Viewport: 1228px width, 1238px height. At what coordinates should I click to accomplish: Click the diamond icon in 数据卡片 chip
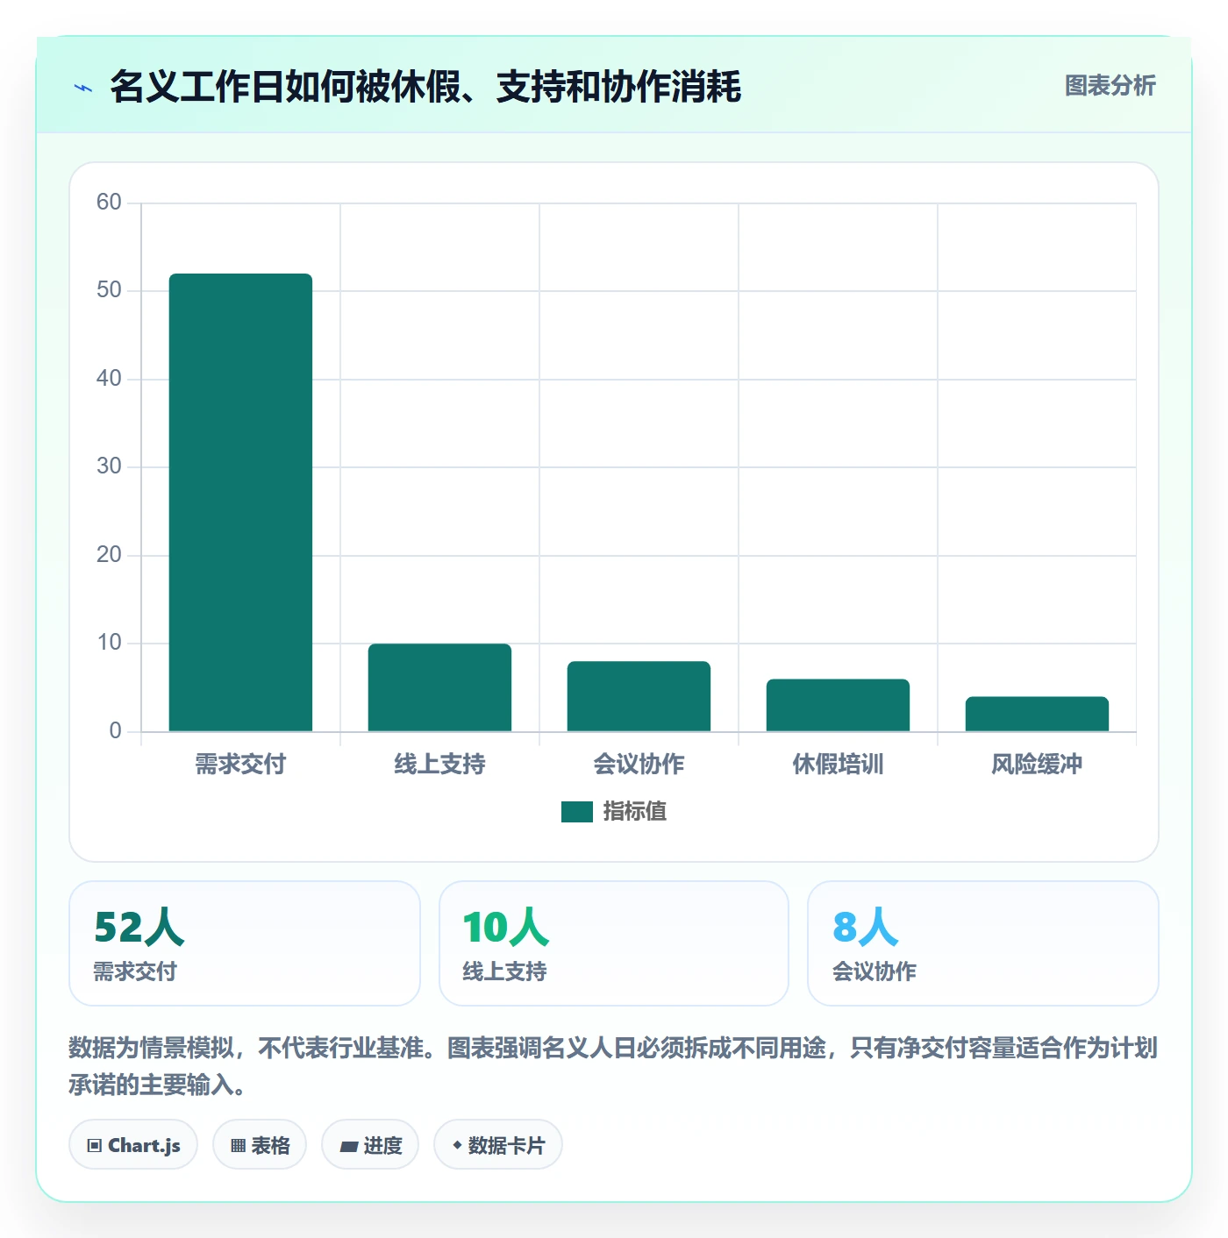click(x=457, y=1145)
